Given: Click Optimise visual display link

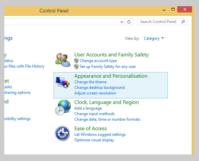Looking at the screenshot, I should tap(94, 140).
